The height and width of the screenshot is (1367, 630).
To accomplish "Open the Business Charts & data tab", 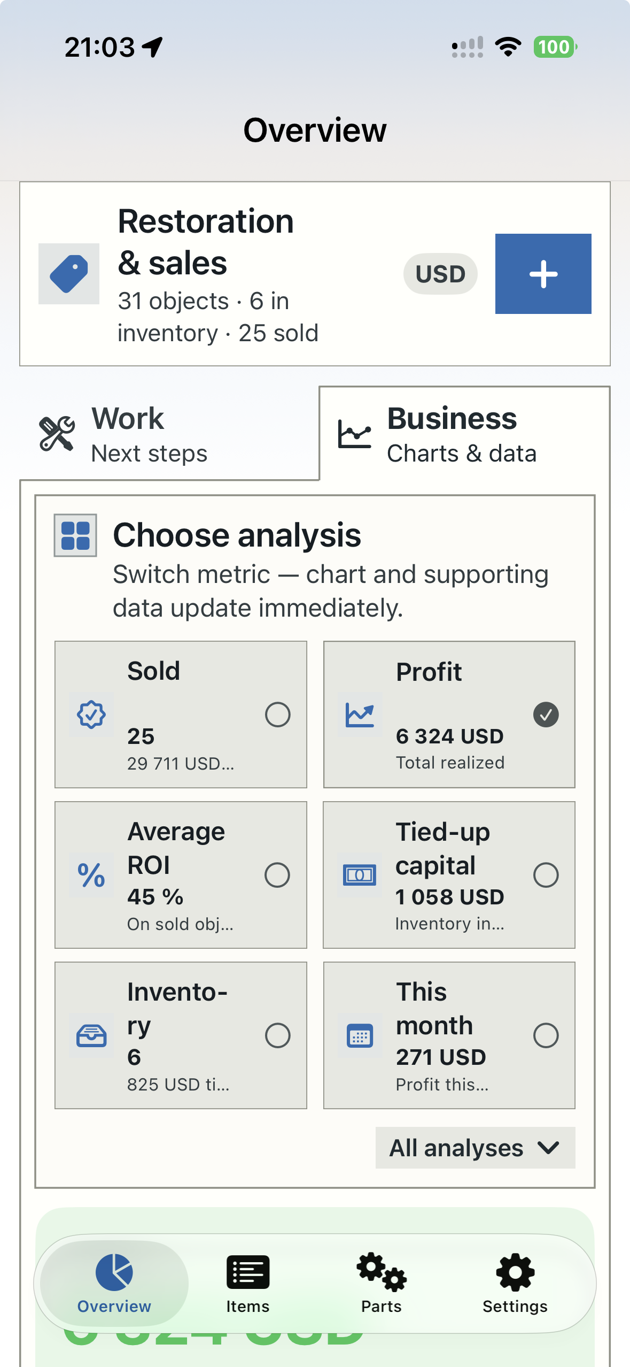I will [x=464, y=434].
